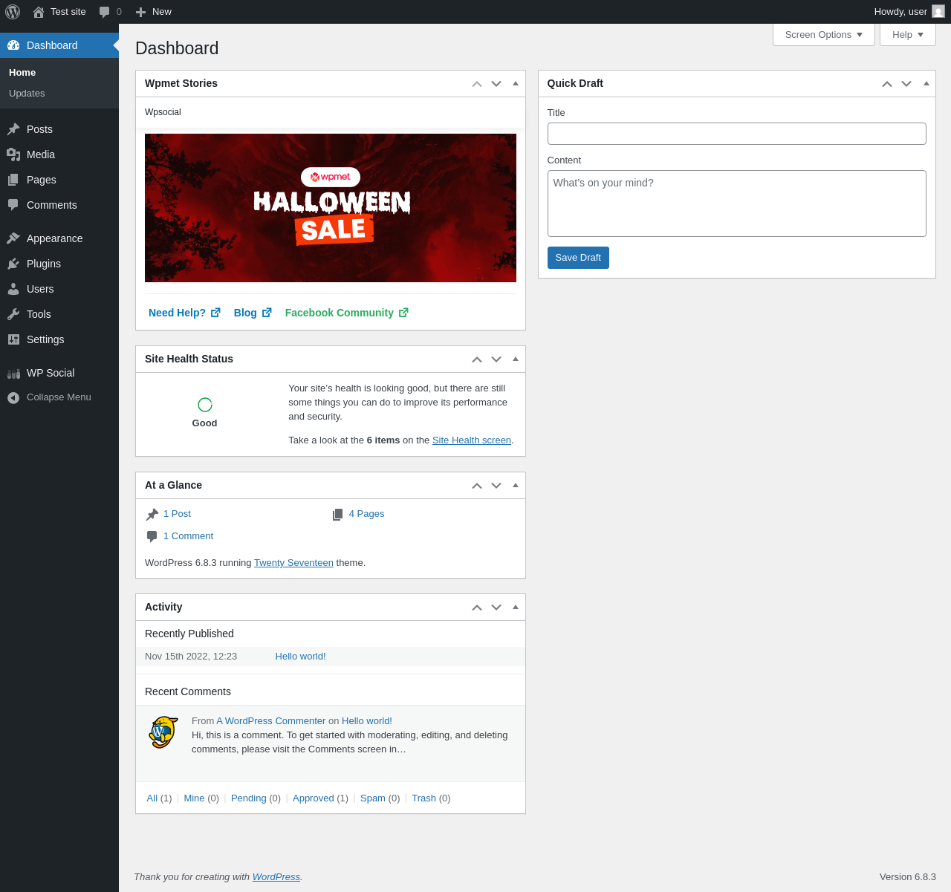Image resolution: width=951 pixels, height=892 pixels.
Task: Click the Wpsocial tab in Wpmet Stories
Action: pyautogui.click(x=163, y=112)
